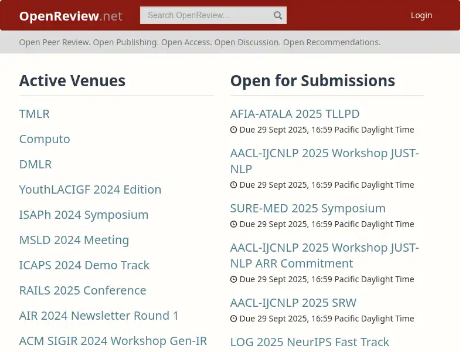Click the clock icon beside AFIA-ATALA's deadline
Screen dimensions: 469x352
click(233, 130)
